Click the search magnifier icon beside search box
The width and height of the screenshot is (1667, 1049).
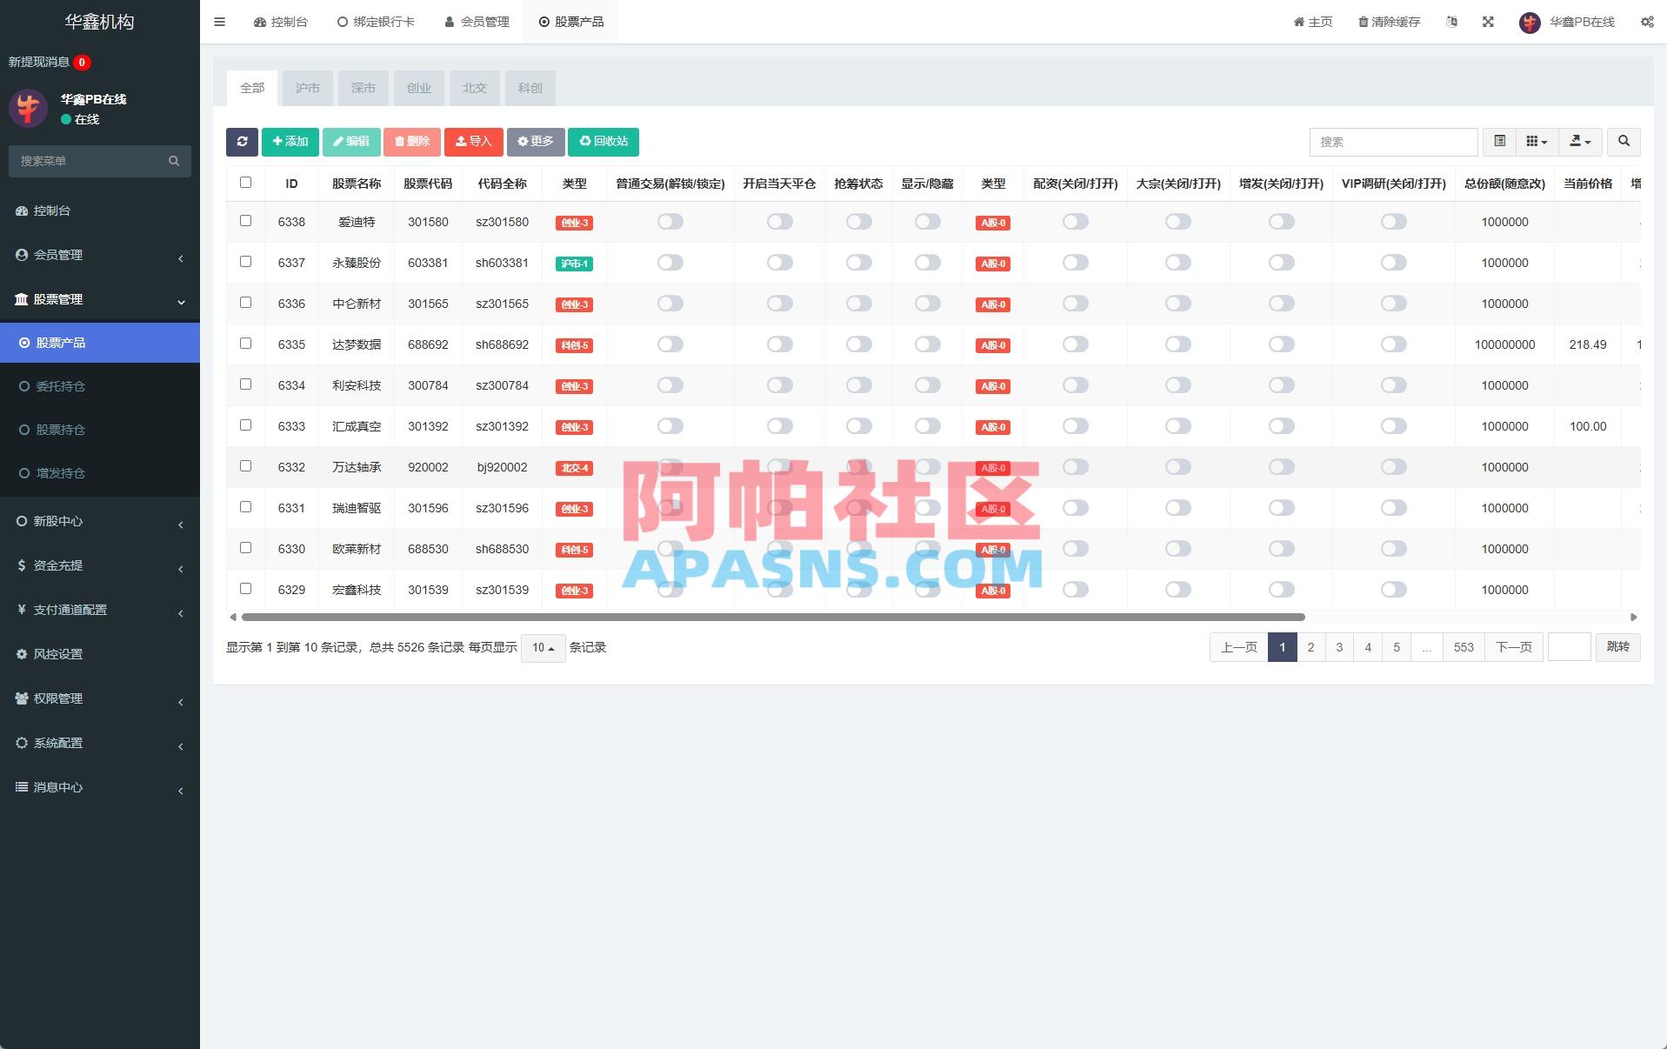(1623, 142)
